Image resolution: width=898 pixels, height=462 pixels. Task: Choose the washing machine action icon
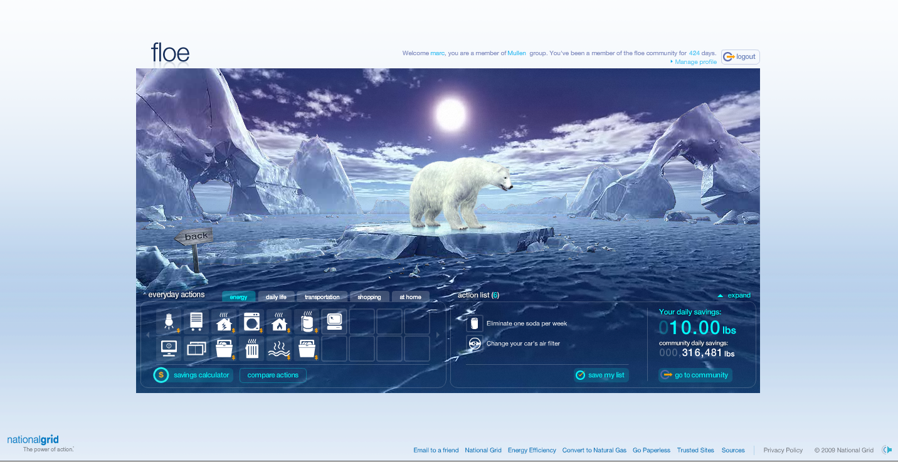click(251, 322)
